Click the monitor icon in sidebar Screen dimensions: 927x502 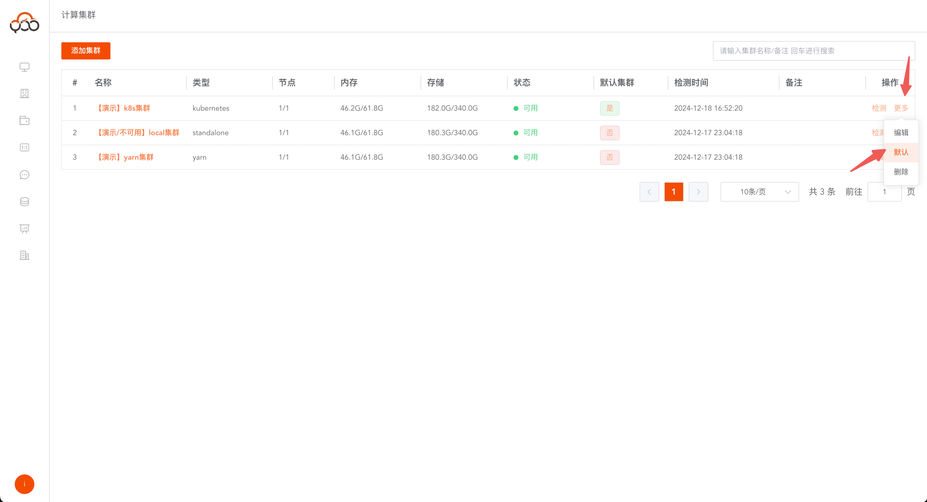(x=25, y=67)
